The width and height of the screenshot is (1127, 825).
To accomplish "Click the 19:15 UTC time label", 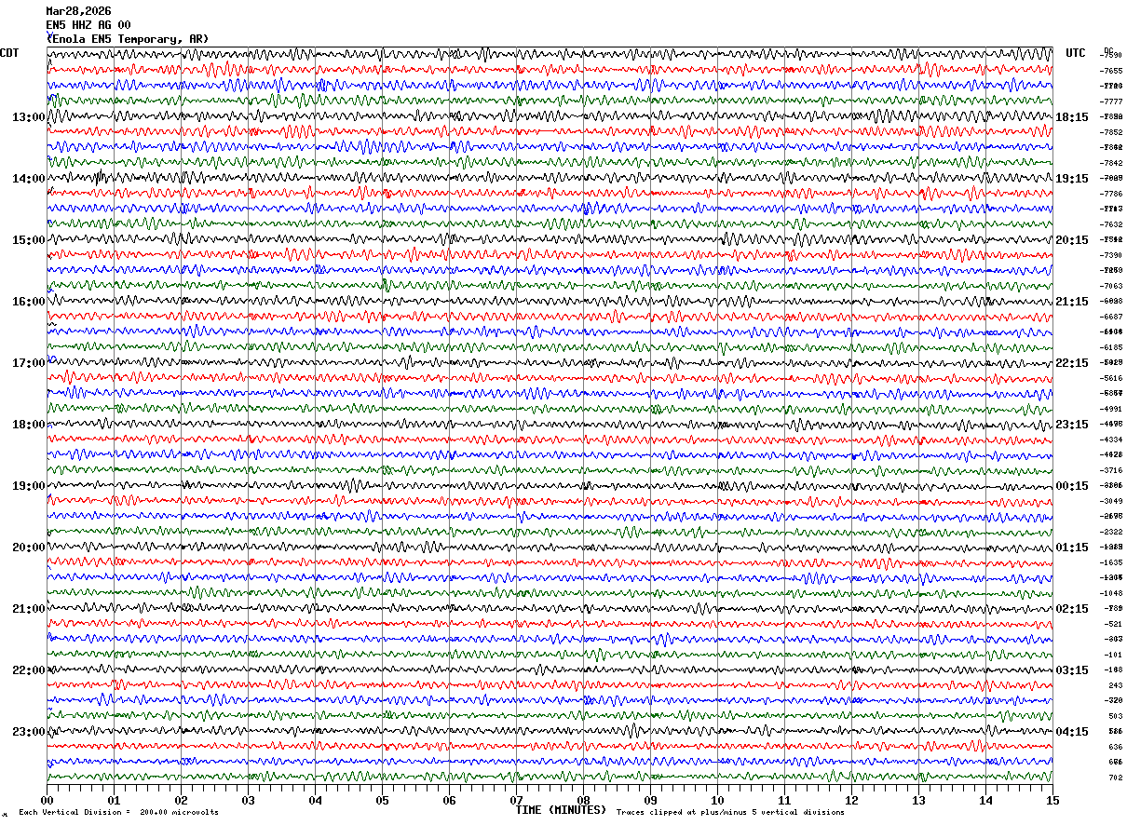I will (1072, 179).
